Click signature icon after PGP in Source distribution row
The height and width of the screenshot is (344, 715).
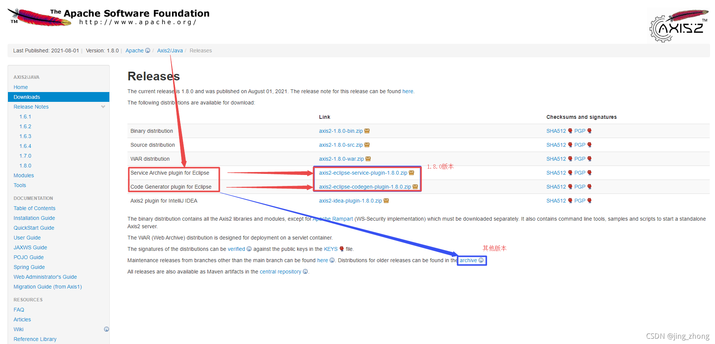click(589, 145)
